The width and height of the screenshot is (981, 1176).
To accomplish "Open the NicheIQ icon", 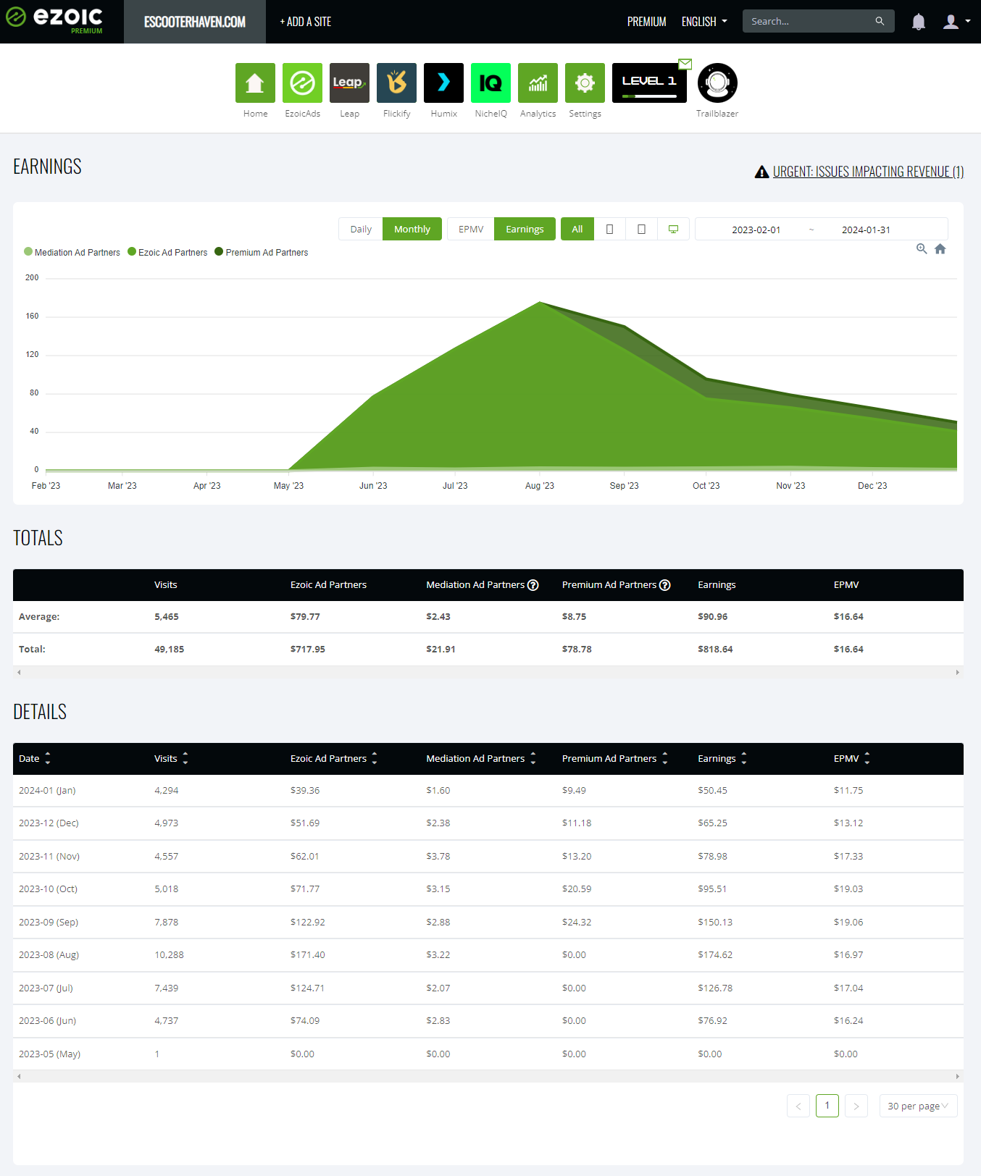I will click(x=491, y=83).
